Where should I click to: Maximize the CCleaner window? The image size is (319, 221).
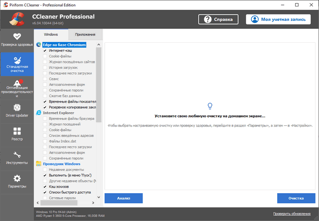coord(297,5)
